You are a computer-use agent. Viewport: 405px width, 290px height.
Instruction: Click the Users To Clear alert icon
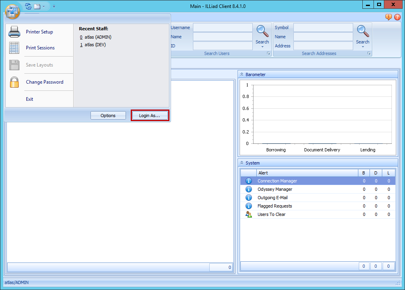248,214
